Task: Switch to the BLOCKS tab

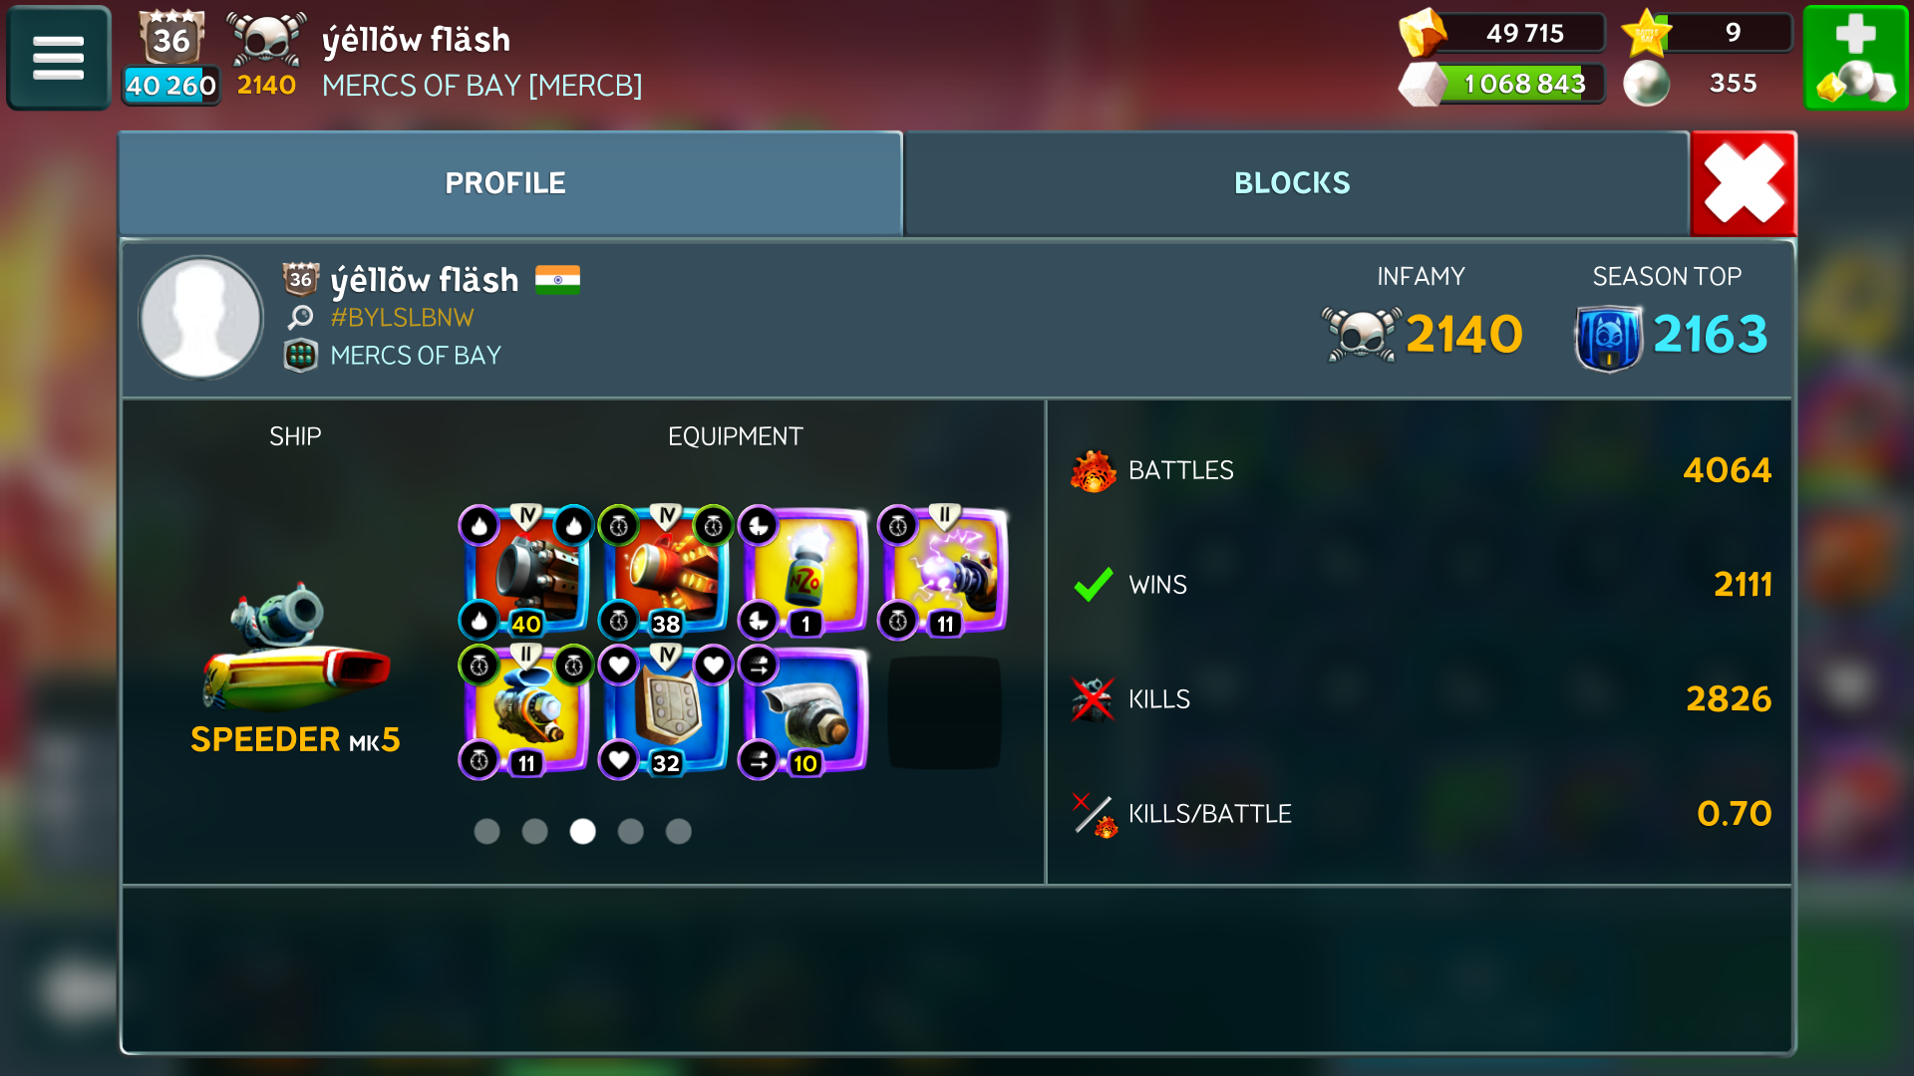Action: pos(1292,183)
